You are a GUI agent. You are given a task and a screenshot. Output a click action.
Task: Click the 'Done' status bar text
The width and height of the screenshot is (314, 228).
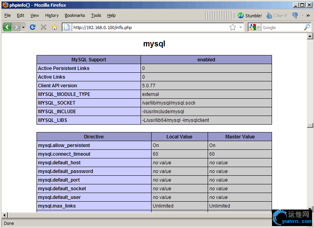coord(9,223)
